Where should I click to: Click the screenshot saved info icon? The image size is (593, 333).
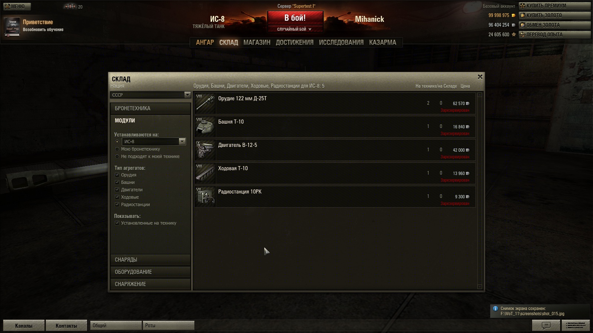(x=496, y=309)
